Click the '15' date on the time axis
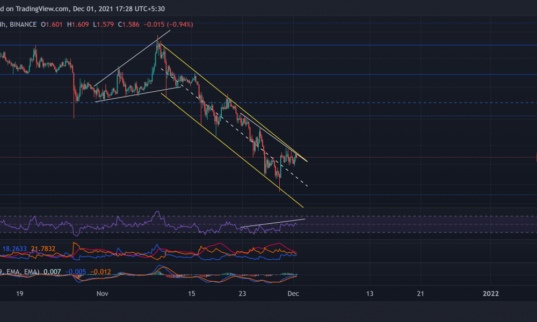 coord(192,294)
